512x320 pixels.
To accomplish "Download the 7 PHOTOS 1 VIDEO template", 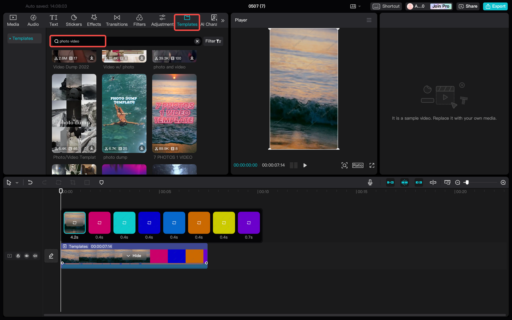I will [192, 148].
